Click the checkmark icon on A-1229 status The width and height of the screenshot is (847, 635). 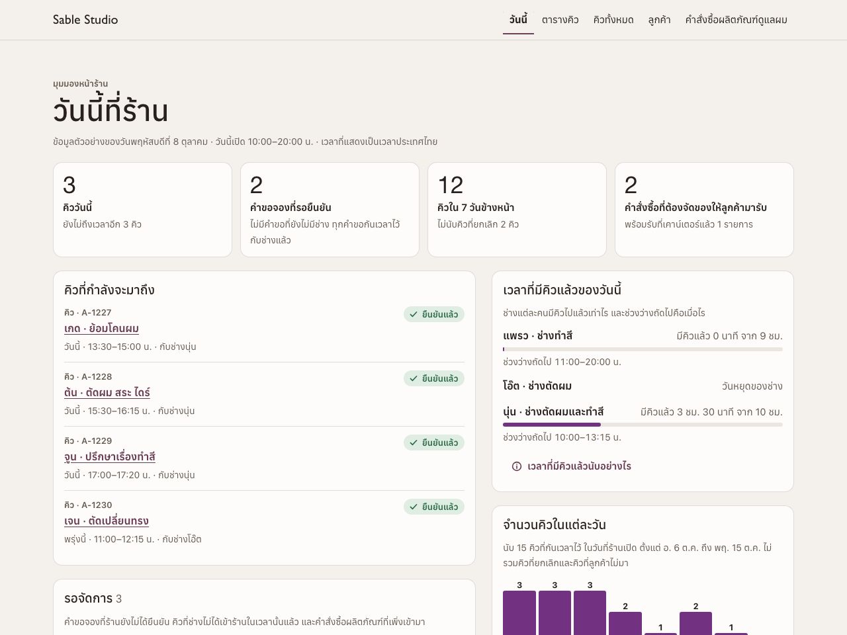tap(413, 443)
